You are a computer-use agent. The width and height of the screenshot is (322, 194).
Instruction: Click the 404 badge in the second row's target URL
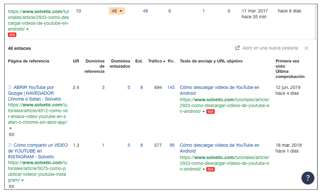210,169
